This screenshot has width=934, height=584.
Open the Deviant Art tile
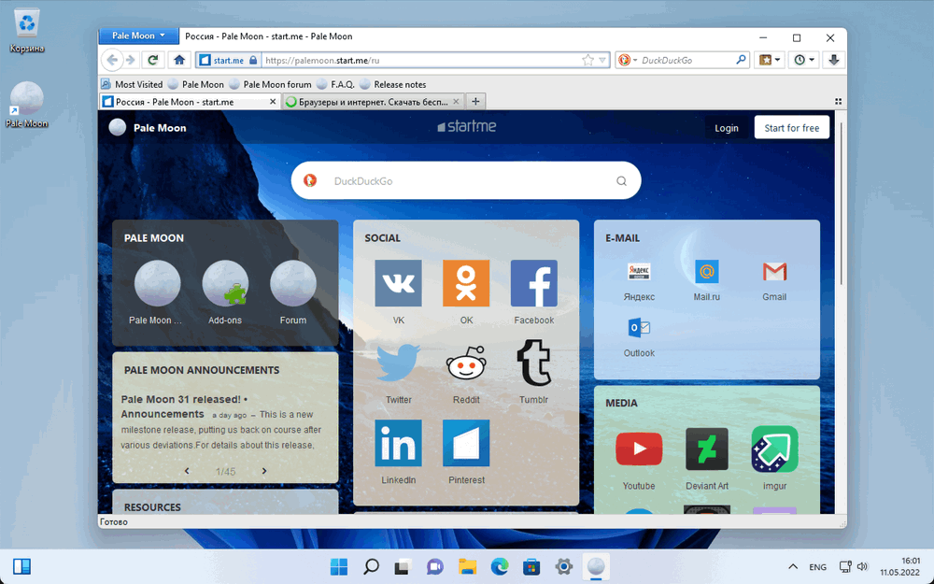pos(706,449)
